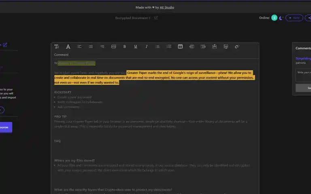Click the online user avatar S

274,18
